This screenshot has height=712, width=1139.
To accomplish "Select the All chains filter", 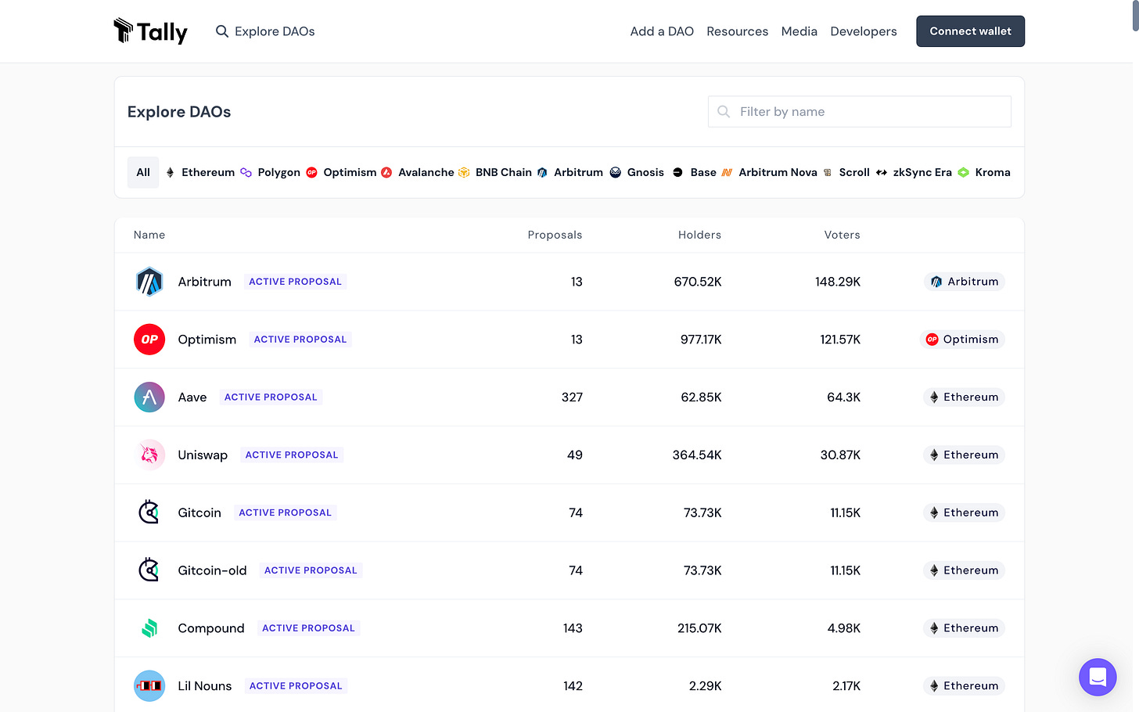I will [x=143, y=172].
